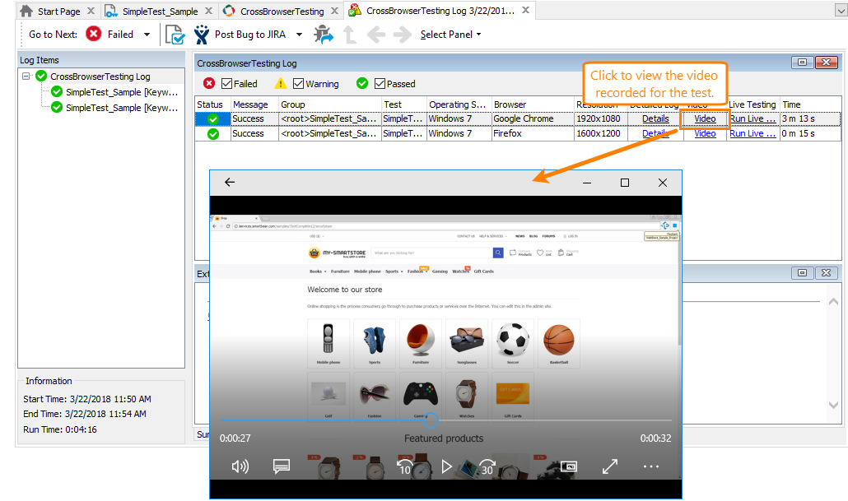Open Video link for Google Chrome row
The height and width of the screenshot is (501, 848).
pos(705,119)
